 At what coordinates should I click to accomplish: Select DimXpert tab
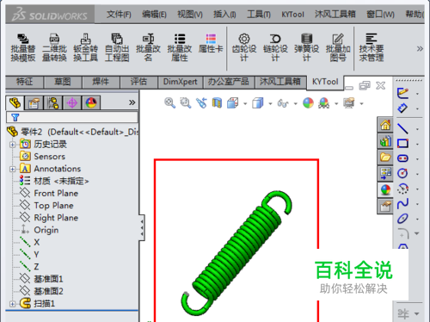click(x=181, y=82)
